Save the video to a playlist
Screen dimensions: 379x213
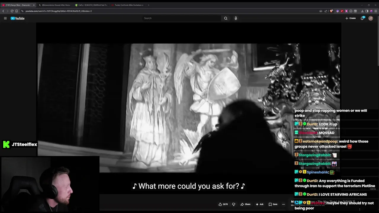(273, 204)
